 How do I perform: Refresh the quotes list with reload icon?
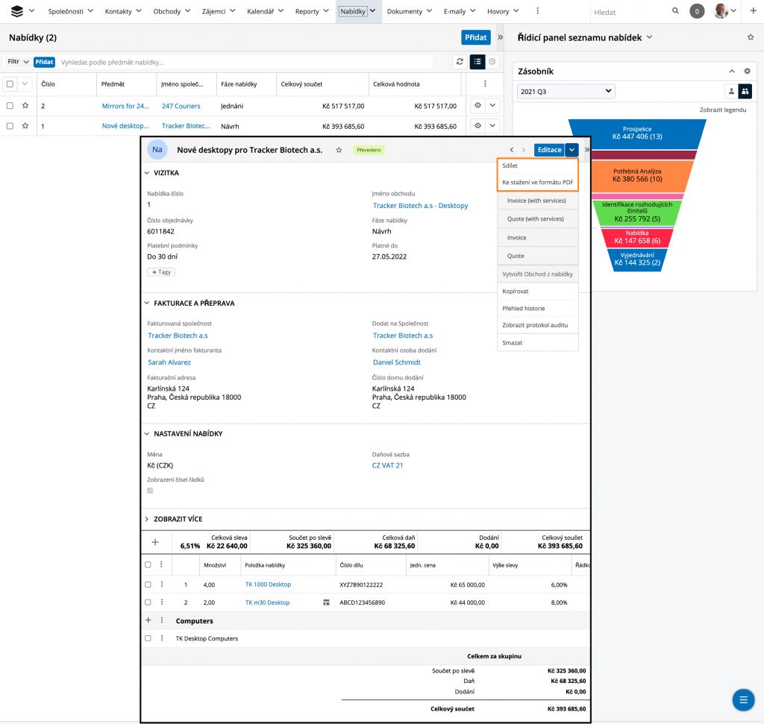tap(460, 62)
